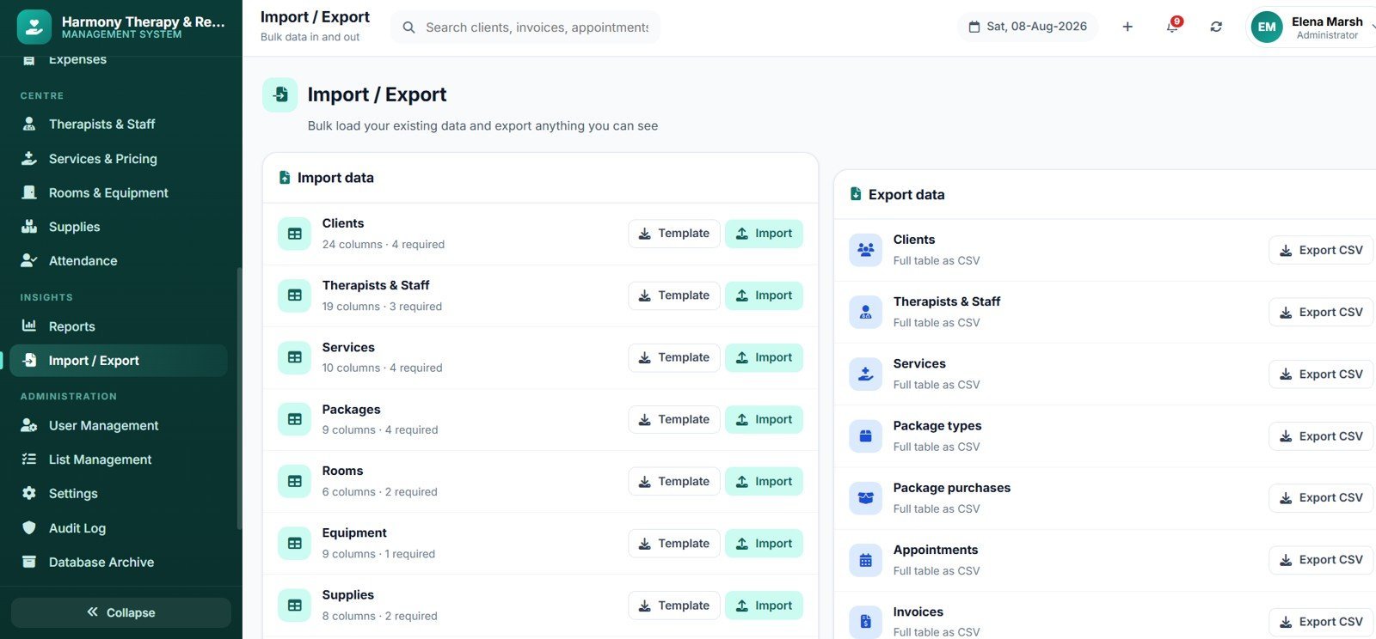The height and width of the screenshot is (639, 1376).
Task: Download the Clients import template
Action: [674, 234]
